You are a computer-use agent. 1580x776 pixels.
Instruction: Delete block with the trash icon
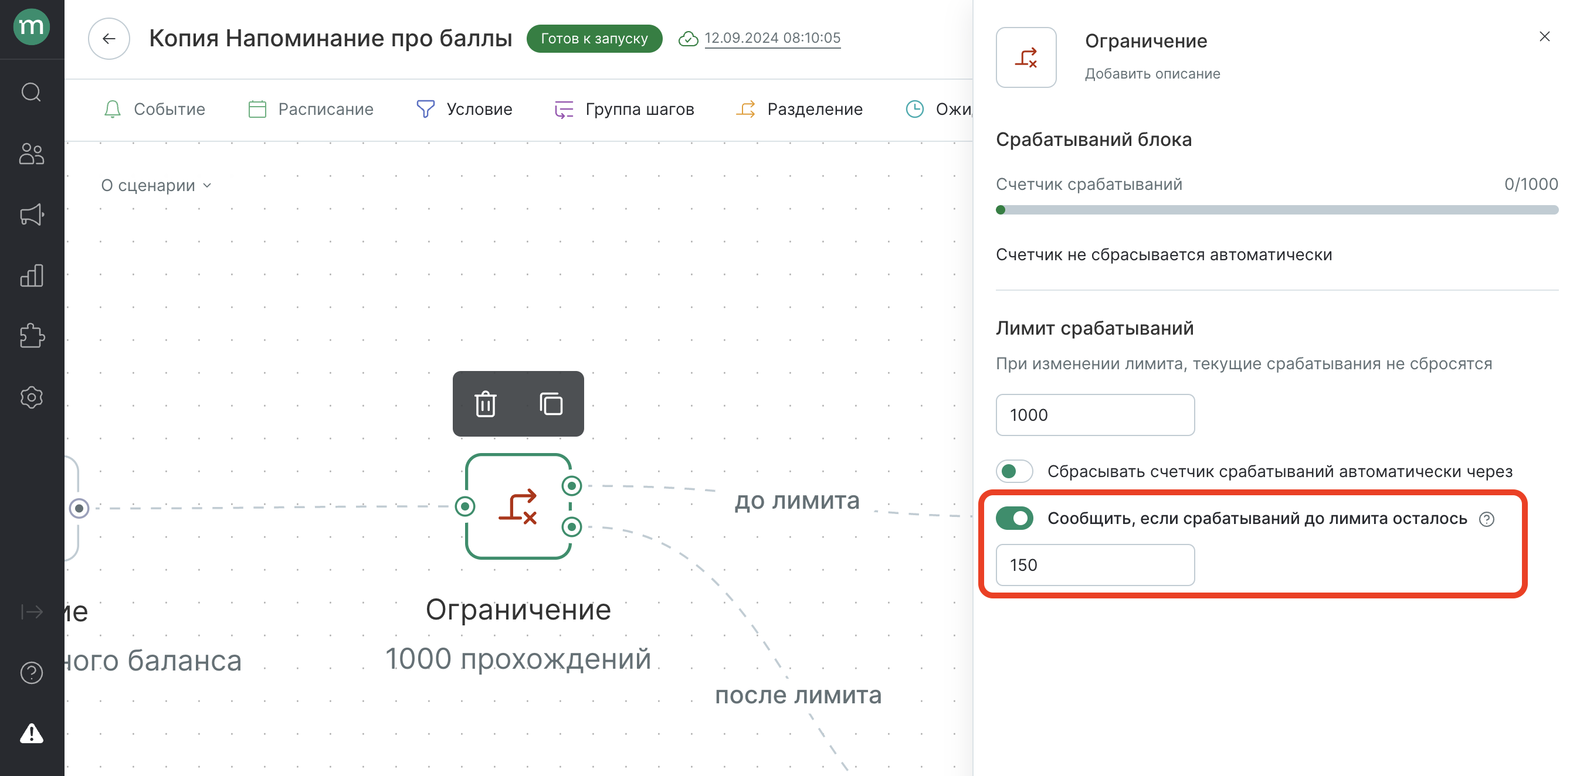485,404
